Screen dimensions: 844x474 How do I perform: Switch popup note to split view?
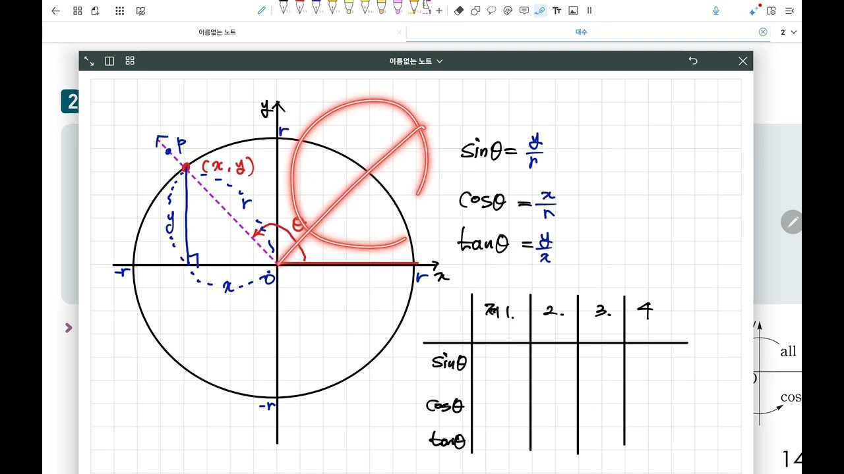109,61
